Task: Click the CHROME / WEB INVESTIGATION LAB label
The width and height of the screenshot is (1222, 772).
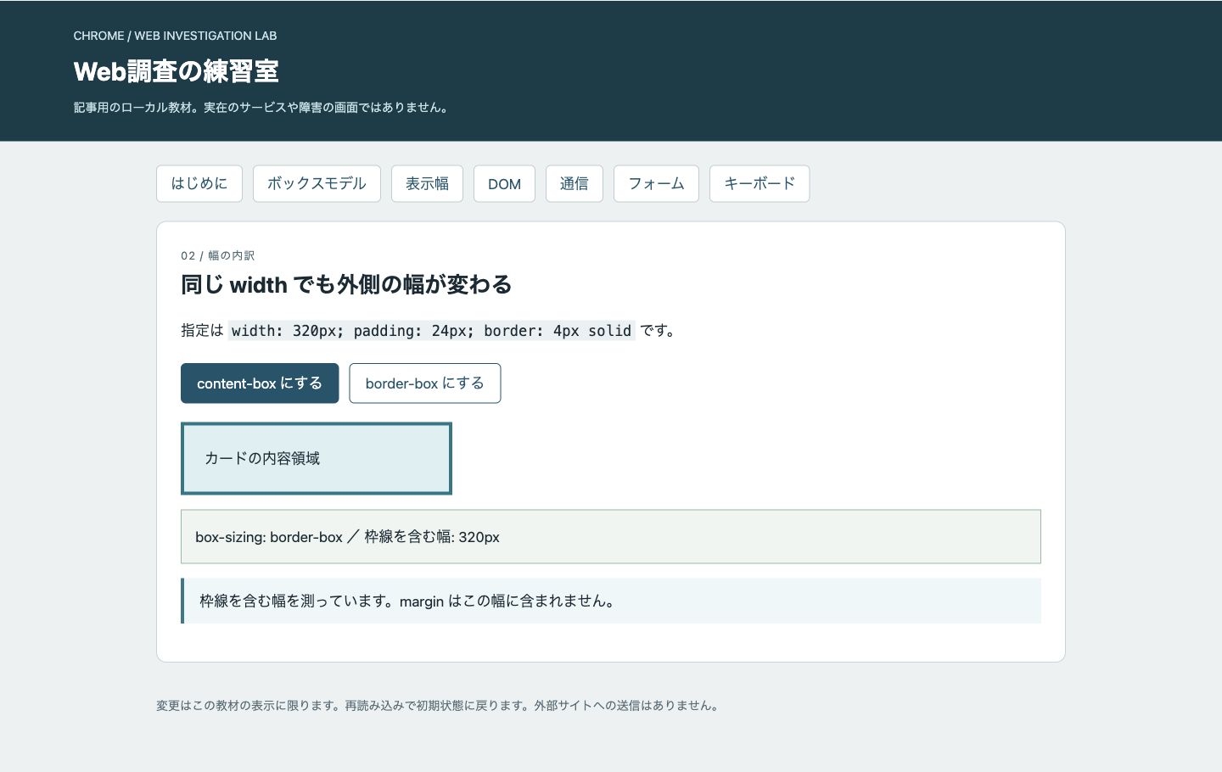Action: 175,36
